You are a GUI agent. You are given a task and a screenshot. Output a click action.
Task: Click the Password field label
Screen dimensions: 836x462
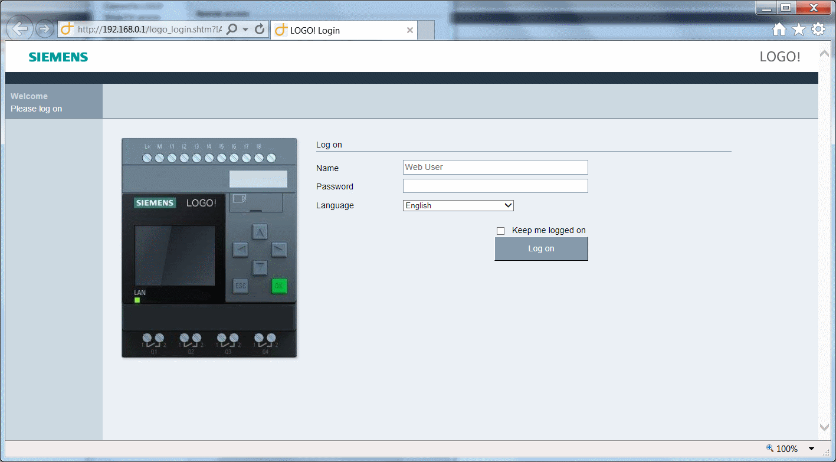coord(335,186)
